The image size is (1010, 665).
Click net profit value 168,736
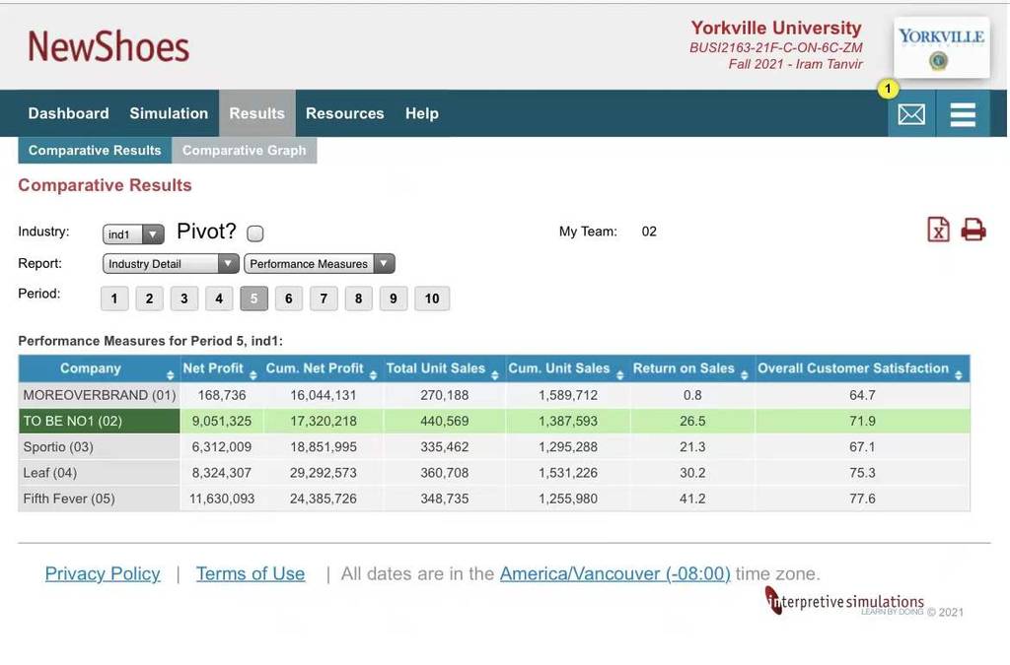222,395
